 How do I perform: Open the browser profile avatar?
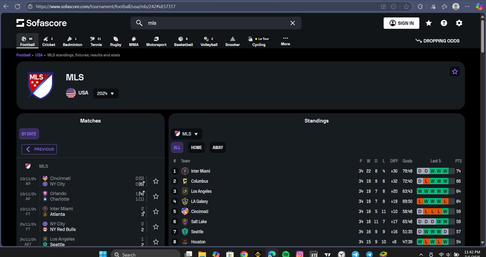pyautogui.click(x=456, y=7)
